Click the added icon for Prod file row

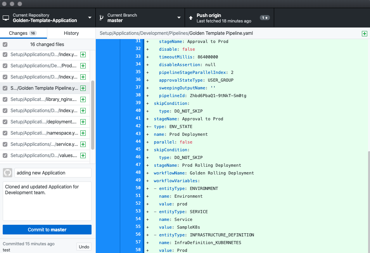83,66
